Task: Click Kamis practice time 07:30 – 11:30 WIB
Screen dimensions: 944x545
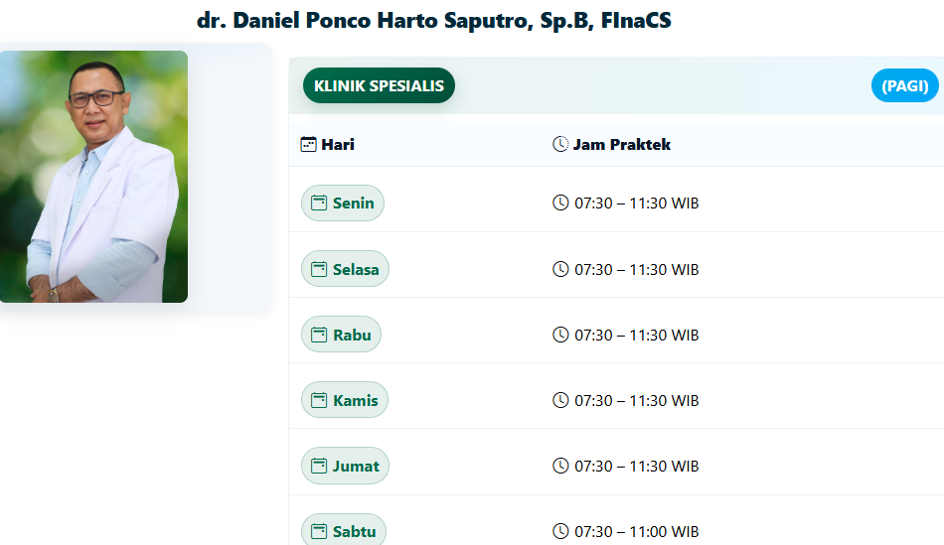Action: coord(636,400)
